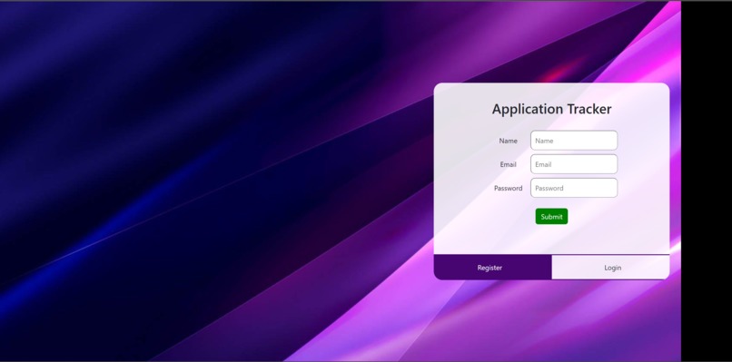This screenshot has width=732, height=362.
Task: Switch to the Register tab
Action: pyautogui.click(x=492, y=268)
